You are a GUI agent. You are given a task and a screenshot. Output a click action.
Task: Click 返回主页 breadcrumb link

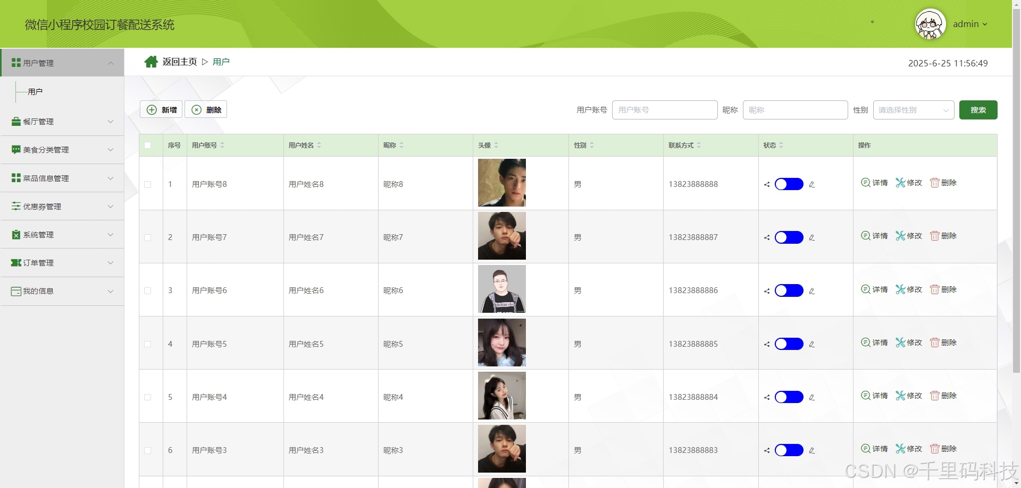tap(180, 62)
